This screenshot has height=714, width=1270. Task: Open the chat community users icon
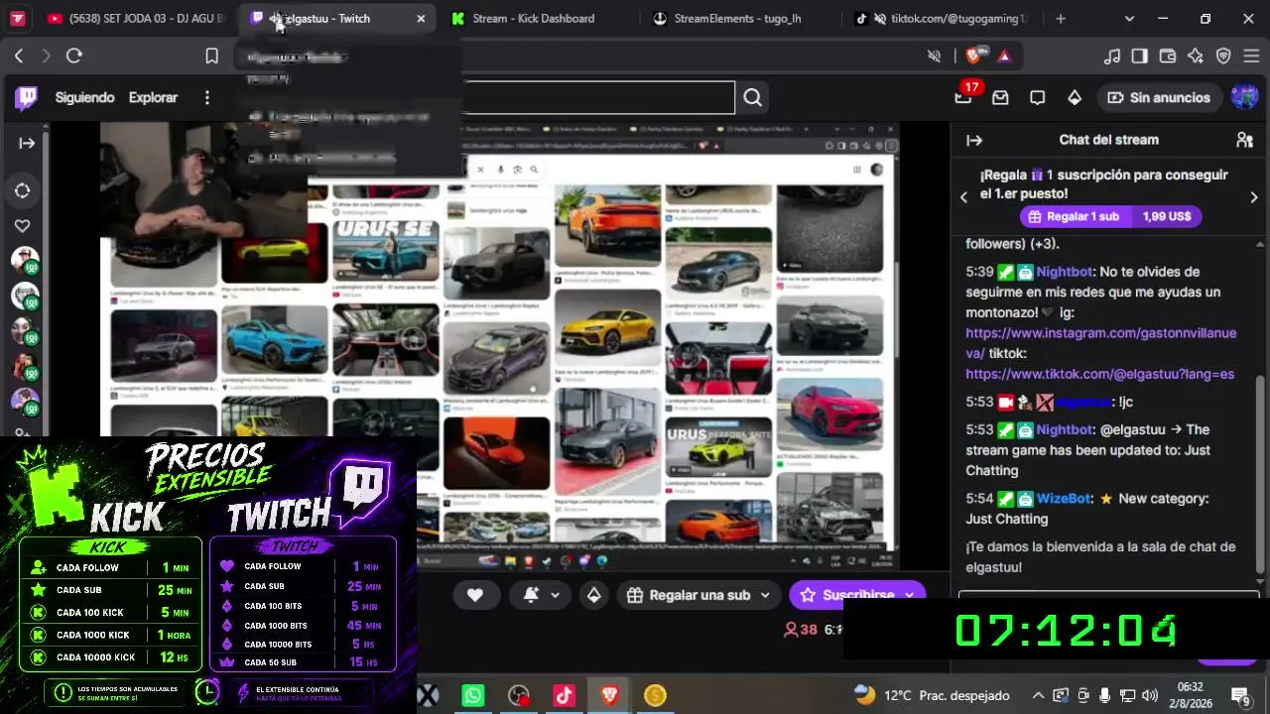tap(1244, 141)
